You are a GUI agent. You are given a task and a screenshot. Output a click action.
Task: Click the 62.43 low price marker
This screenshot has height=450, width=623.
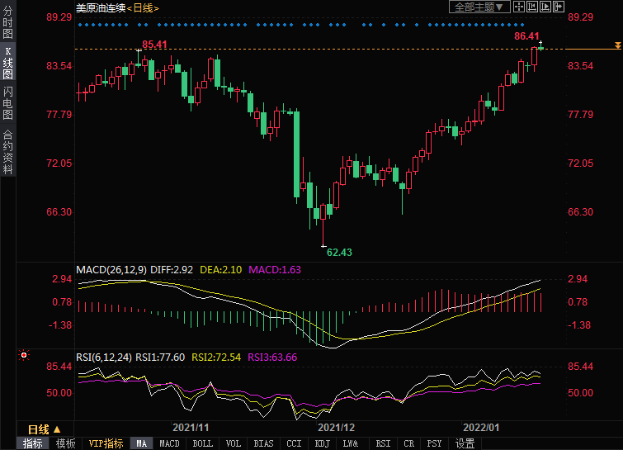pos(339,251)
